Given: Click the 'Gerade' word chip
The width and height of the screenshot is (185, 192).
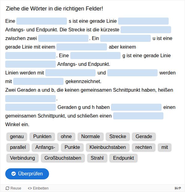Looking at the screenshot, I should tap(144, 137).
